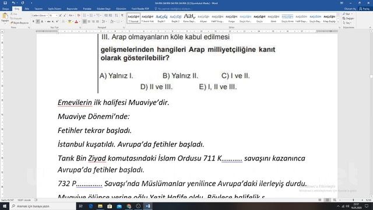Click the Bul find button
Viewport: 373px width, 210px height.
(x=347, y=14)
